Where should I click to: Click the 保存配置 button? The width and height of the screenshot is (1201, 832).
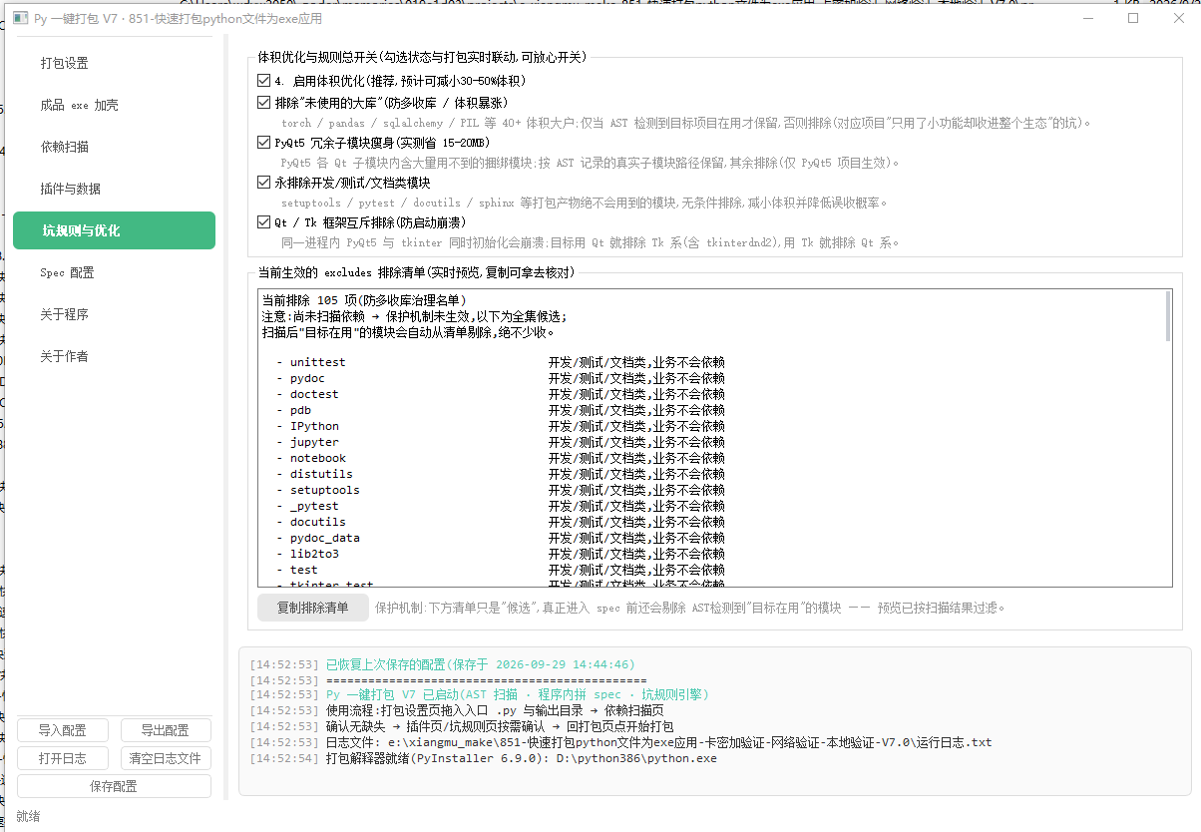pos(114,786)
